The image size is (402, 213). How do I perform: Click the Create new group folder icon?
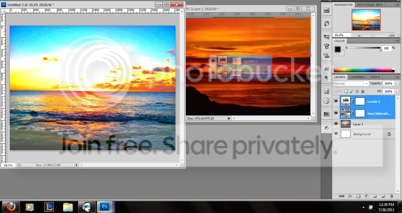point(375,196)
